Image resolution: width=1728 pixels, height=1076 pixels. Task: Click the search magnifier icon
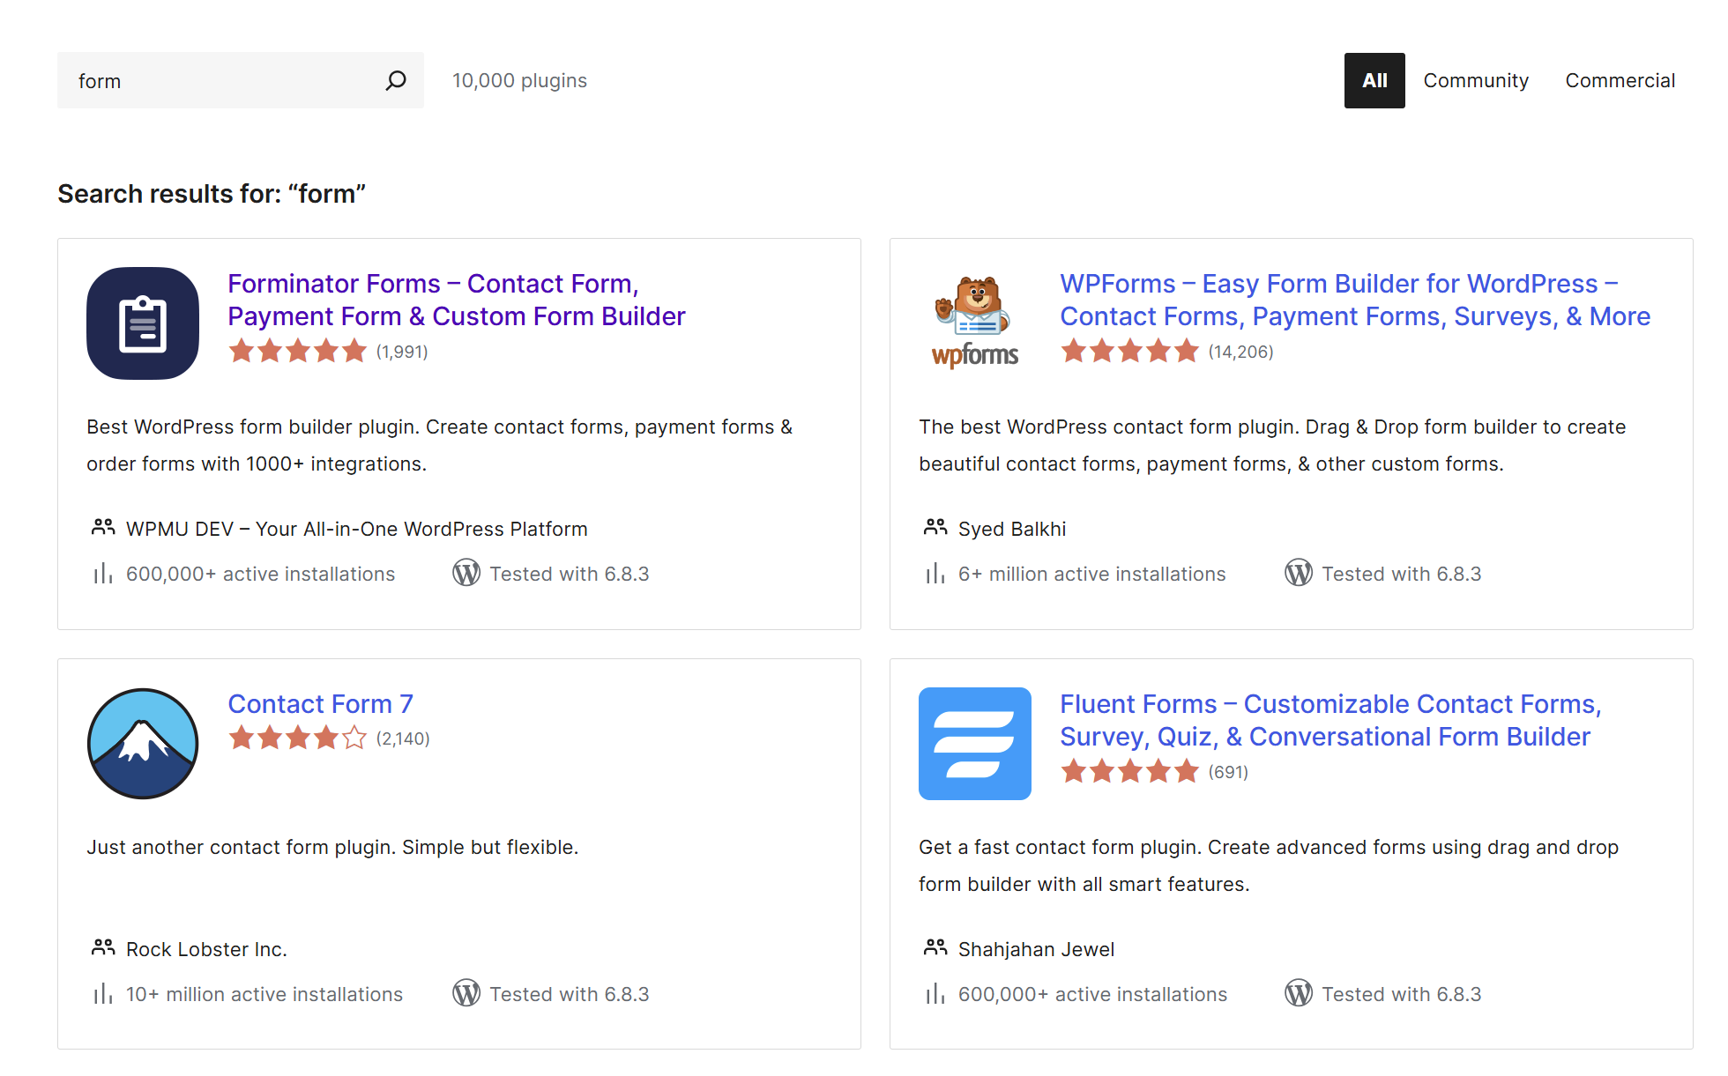(x=396, y=80)
